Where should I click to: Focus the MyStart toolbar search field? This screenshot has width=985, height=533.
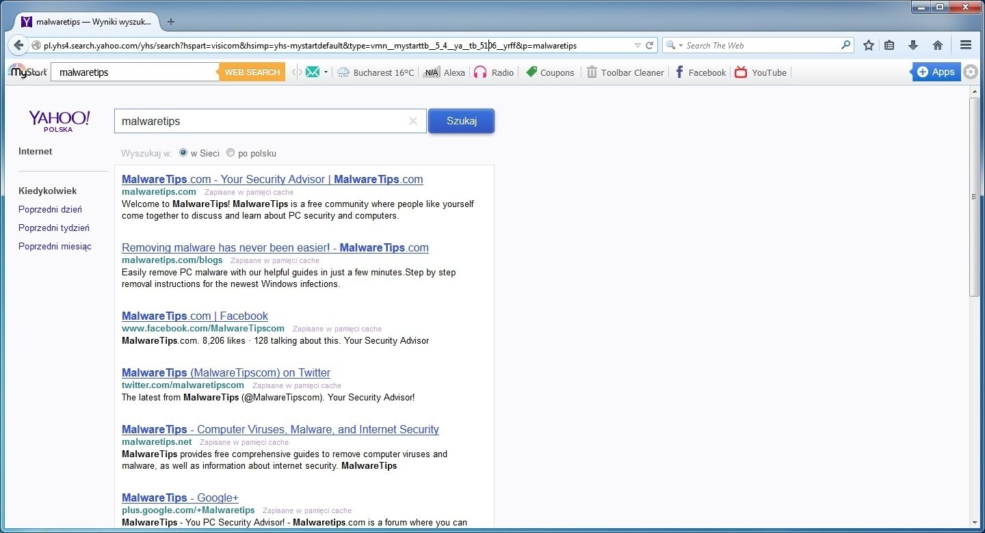point(135,72)
